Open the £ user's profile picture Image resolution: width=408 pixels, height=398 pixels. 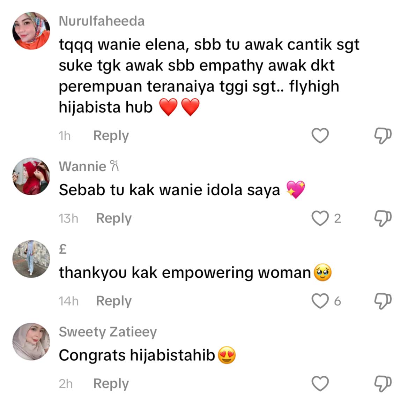pos(31,259)
